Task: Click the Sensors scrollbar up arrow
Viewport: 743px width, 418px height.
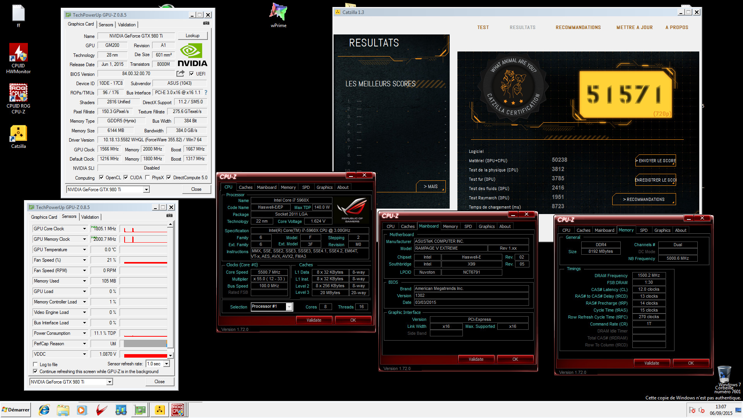Action: pos(170,224)
